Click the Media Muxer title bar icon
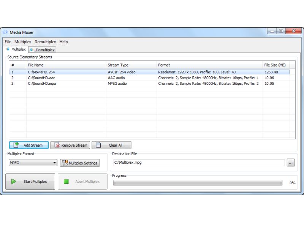The image size is (304, 228). coord(5,32)
